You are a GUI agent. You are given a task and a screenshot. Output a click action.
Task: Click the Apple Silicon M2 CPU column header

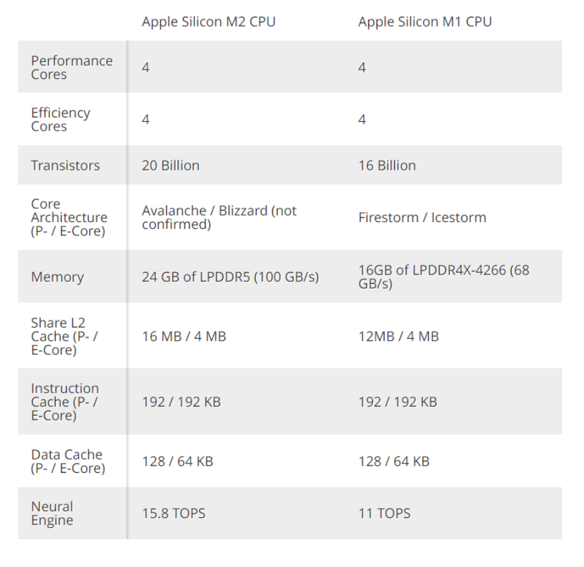pos(209,22)
